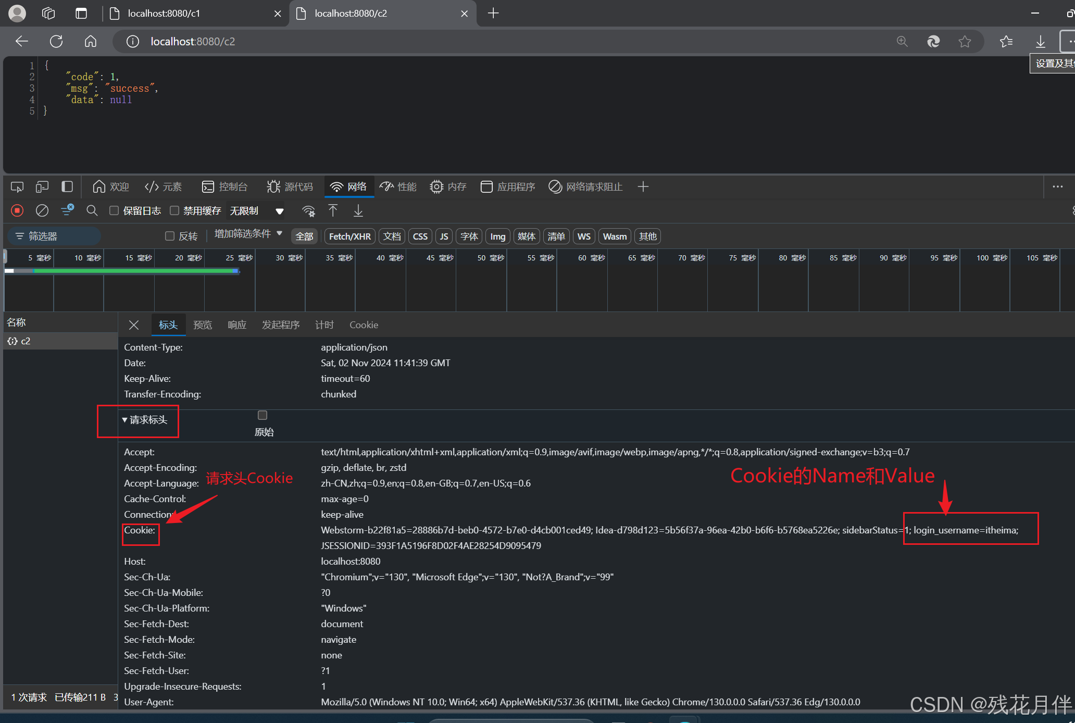Open the 性能 tab
The image size is (1075, 723).
pos(398,186)
